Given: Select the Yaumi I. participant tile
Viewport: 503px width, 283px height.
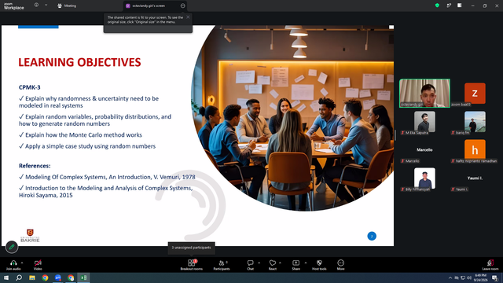Looking at the screenshot, I should 475,178.
